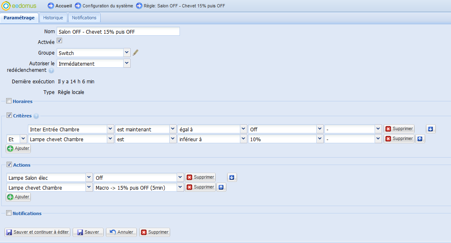Click the pencil icon beside Groupe

pyautogui.click(x=136, y=53)
